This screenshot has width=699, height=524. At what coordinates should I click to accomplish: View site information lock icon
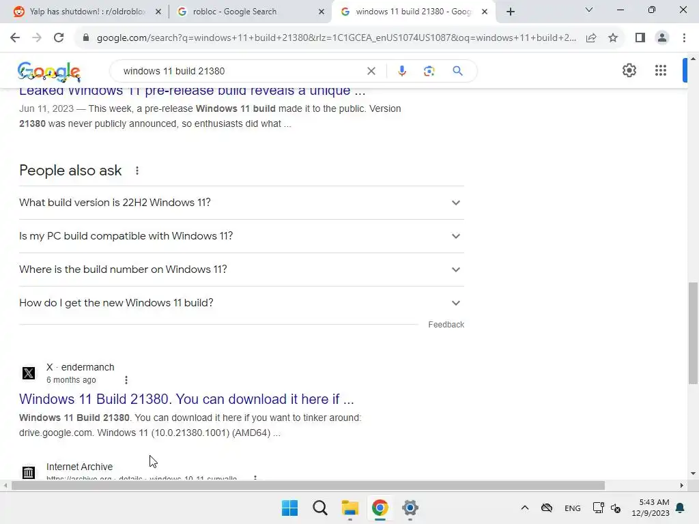(86, 38)
